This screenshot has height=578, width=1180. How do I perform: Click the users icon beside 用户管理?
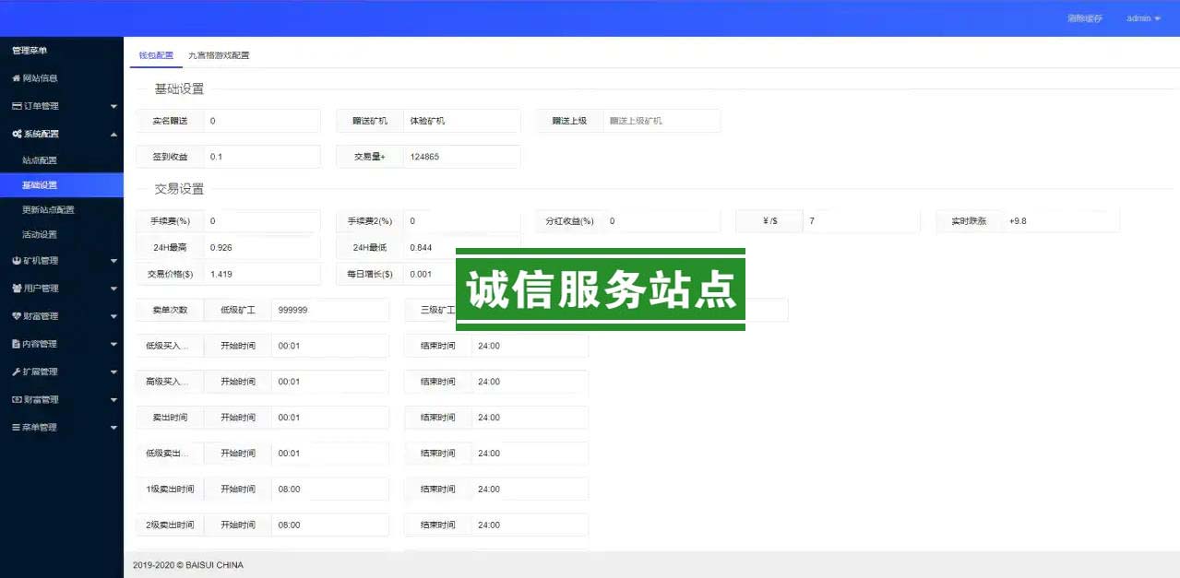[x=17, y=289]
